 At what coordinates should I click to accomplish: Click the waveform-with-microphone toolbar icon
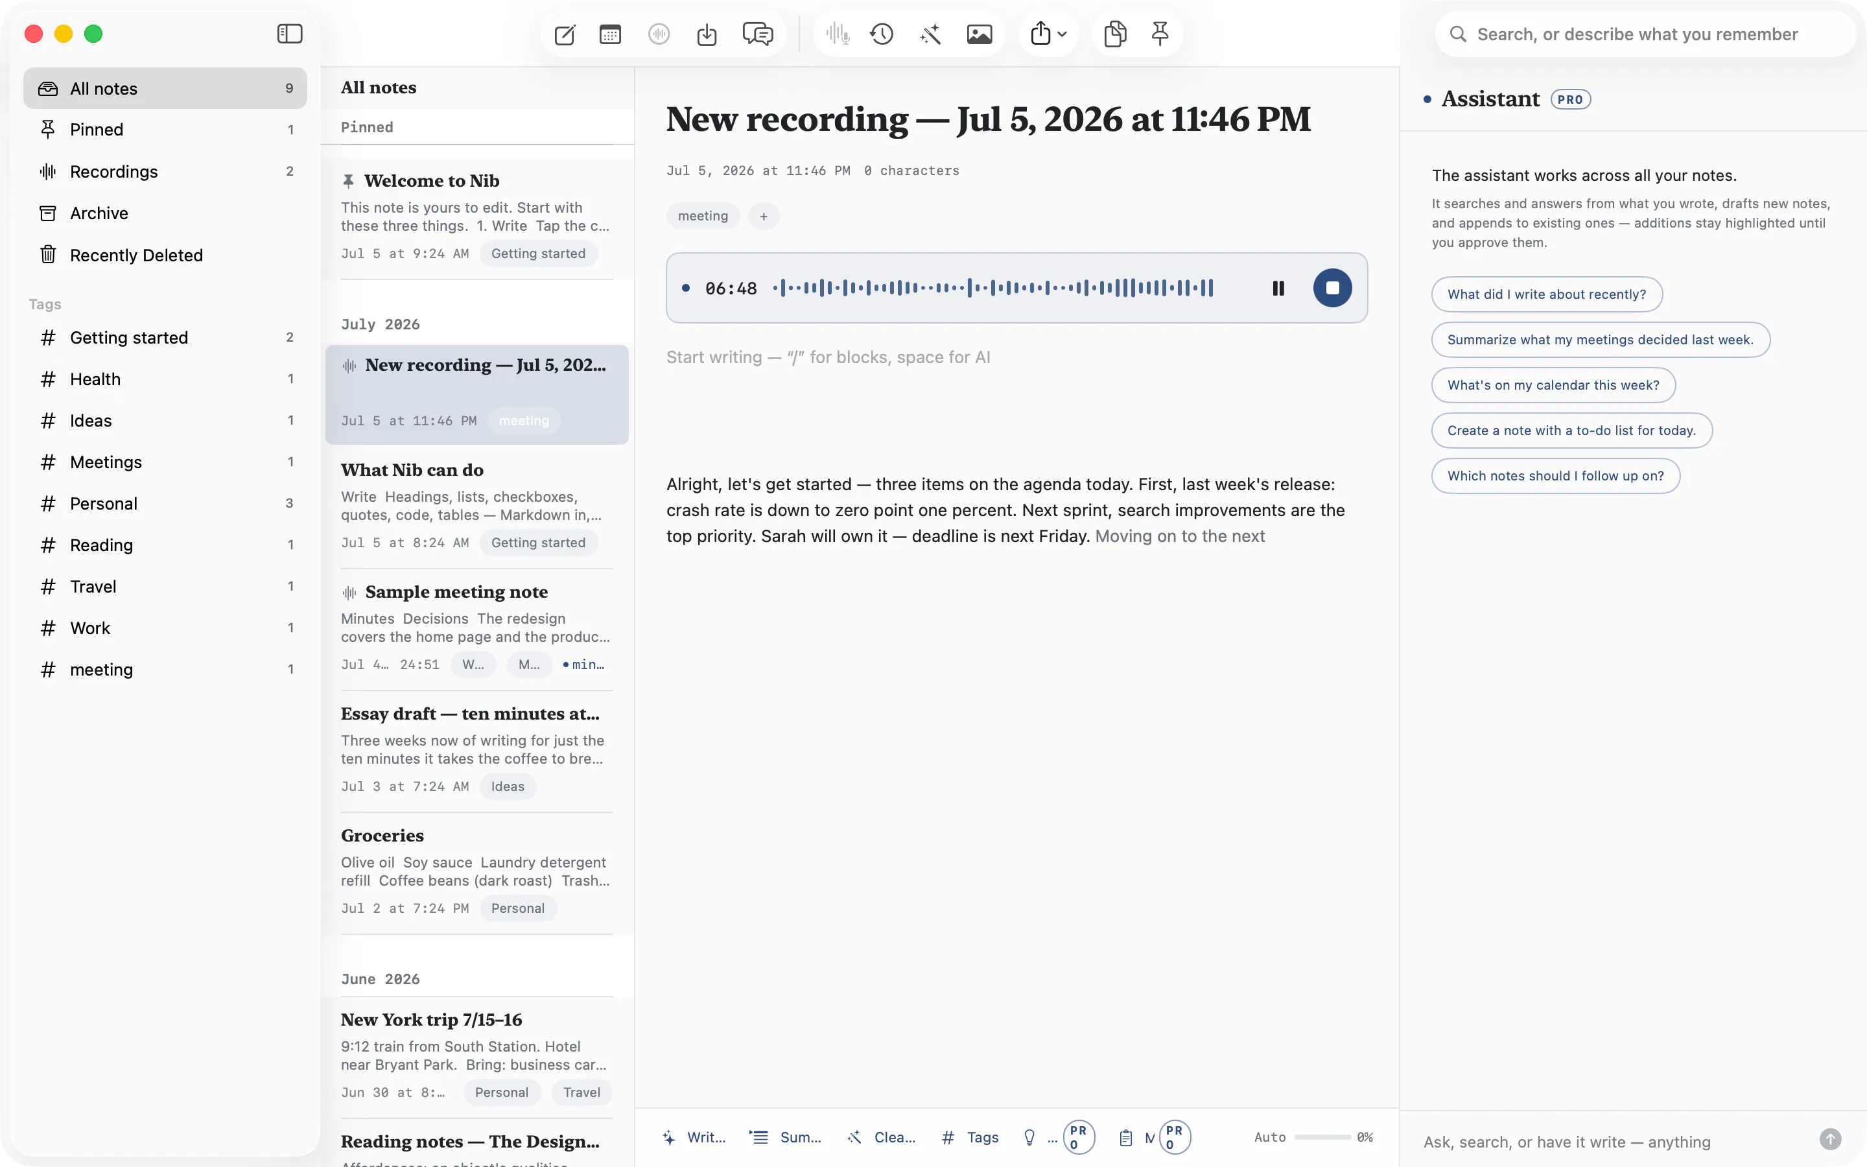(x=837, y=35)
